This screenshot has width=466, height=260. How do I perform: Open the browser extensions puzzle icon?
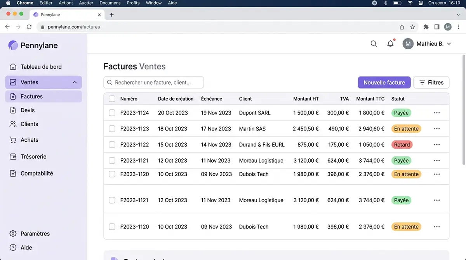426,27
